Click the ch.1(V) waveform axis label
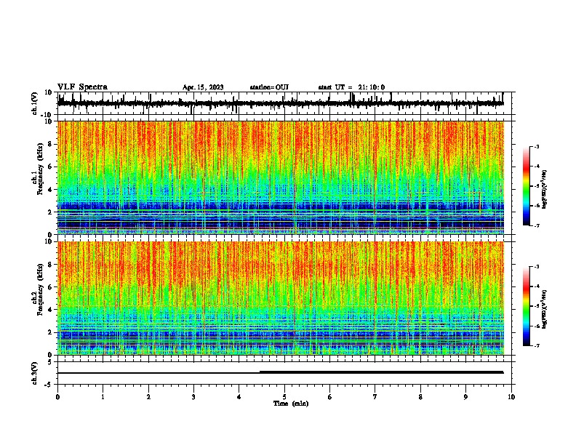 [35, 103]
